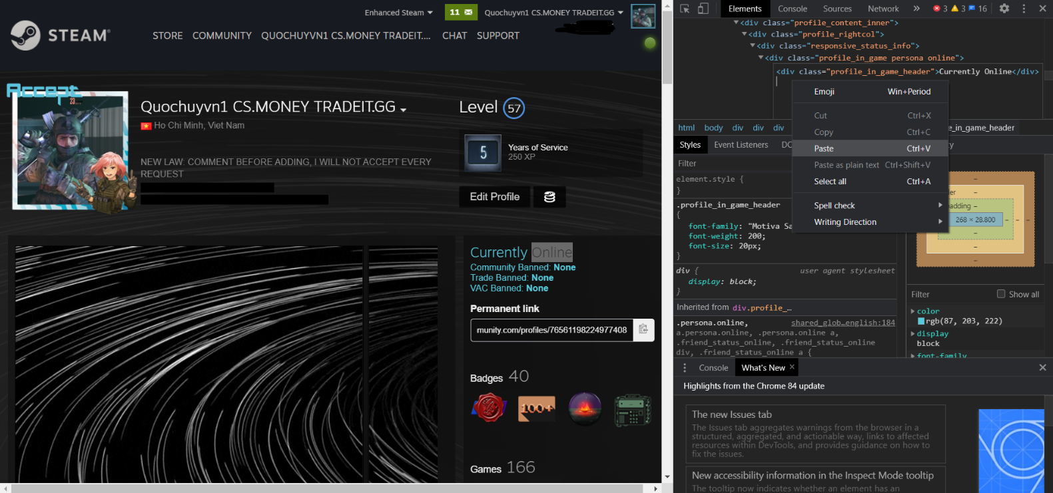
Task: Expand the computed display property
Action: (912, 334)
